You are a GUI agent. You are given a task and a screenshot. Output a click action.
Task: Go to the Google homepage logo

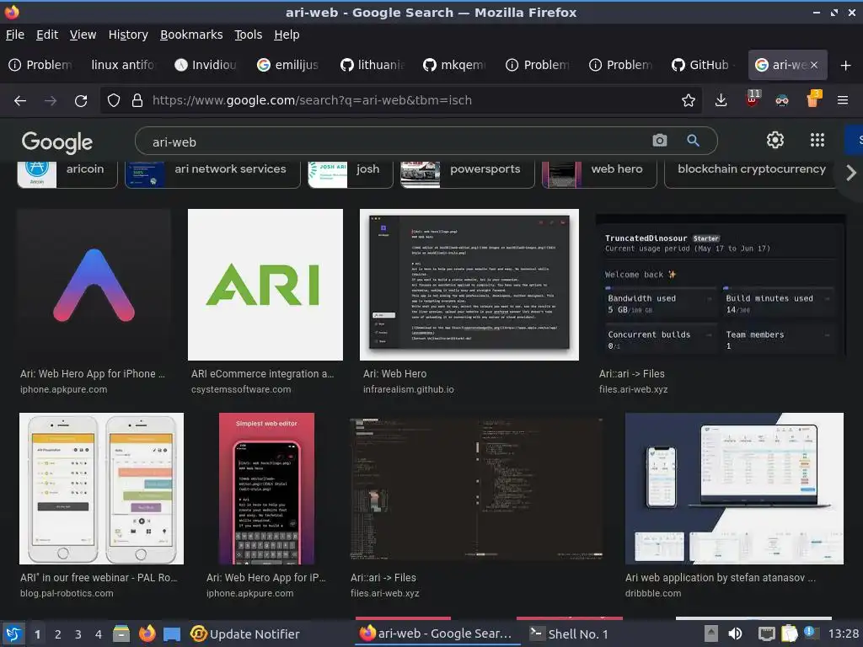(57, 142)
